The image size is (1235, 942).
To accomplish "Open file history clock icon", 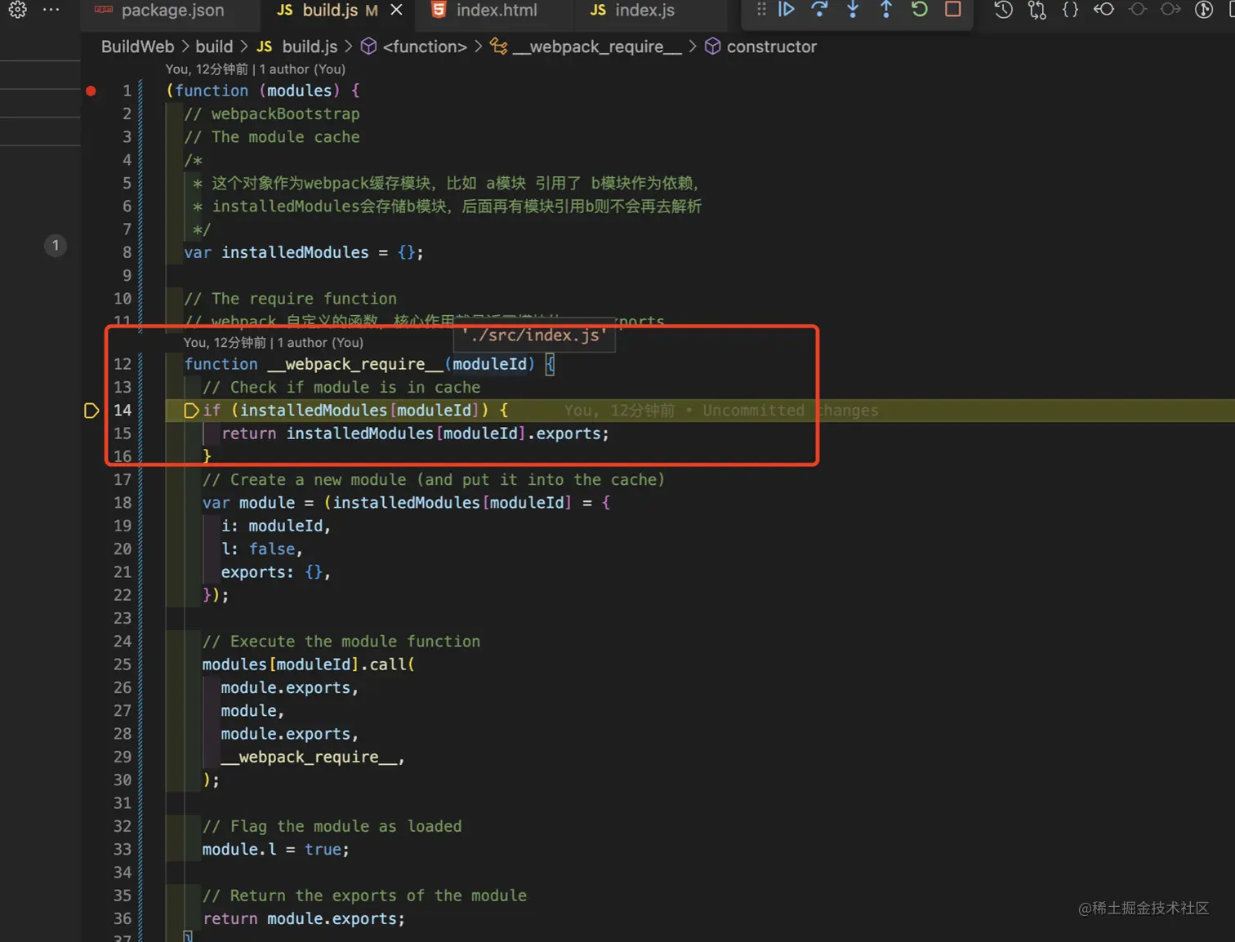I will pos(1004,10).
